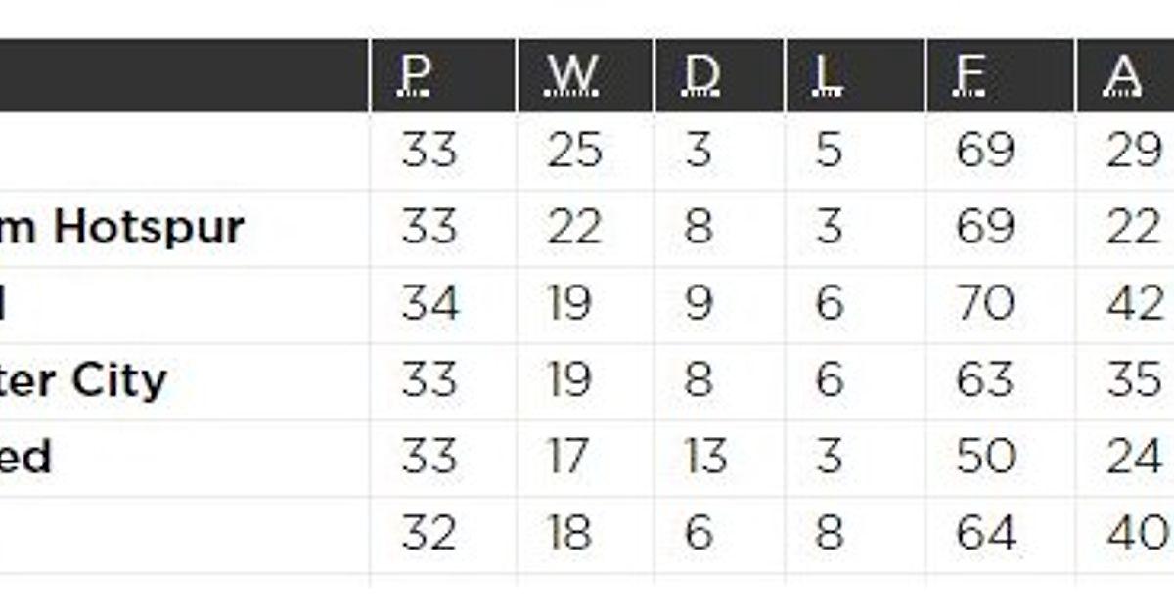Select the first row's 25 wins cell

[574, 152]
